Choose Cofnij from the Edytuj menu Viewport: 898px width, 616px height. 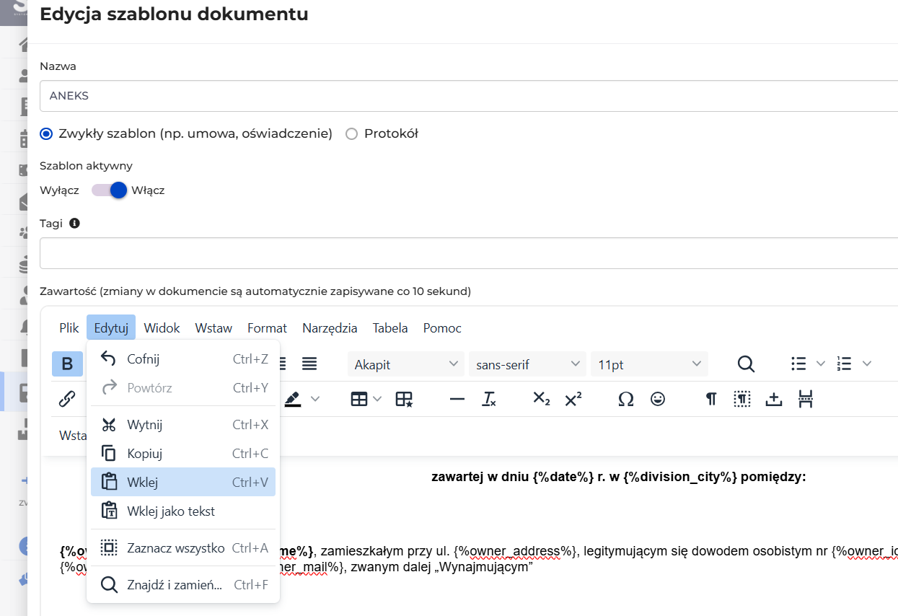183,359
